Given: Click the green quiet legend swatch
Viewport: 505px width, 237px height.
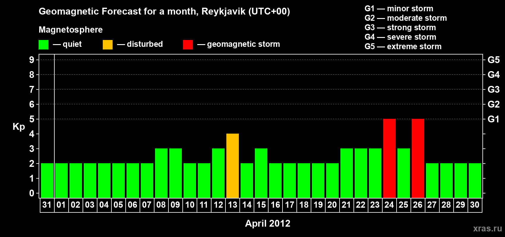Looking at the screenshot, I should pos(43,45).
